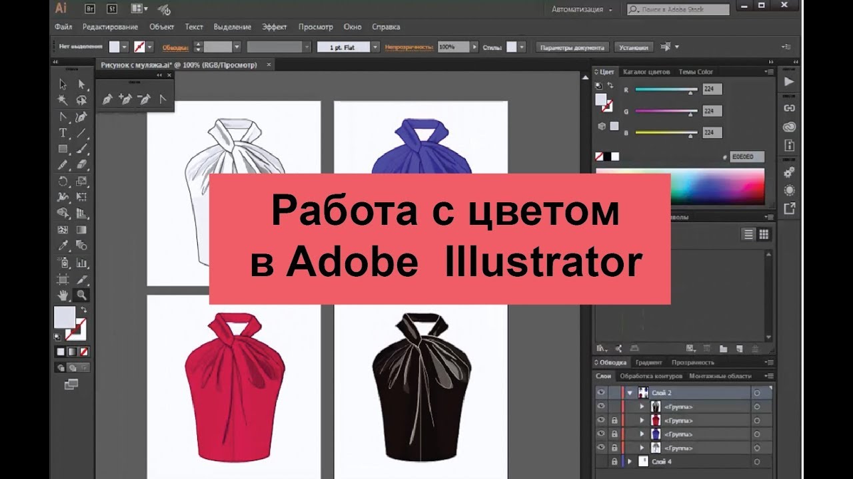Select the Rotate tool
This screenshot has width=853, height=479.
pos(63,181)
